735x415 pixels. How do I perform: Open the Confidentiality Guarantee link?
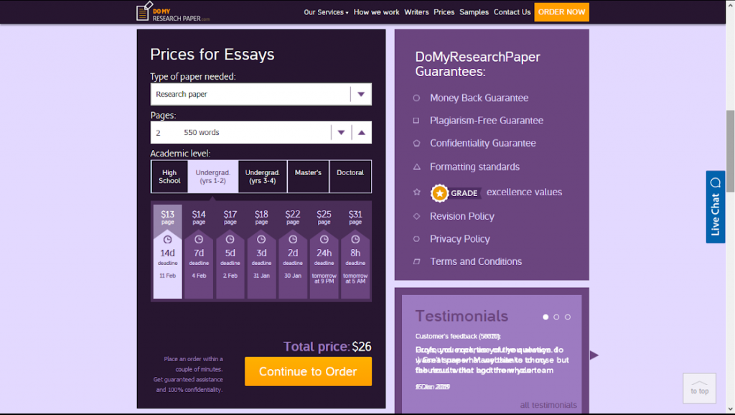483,144
